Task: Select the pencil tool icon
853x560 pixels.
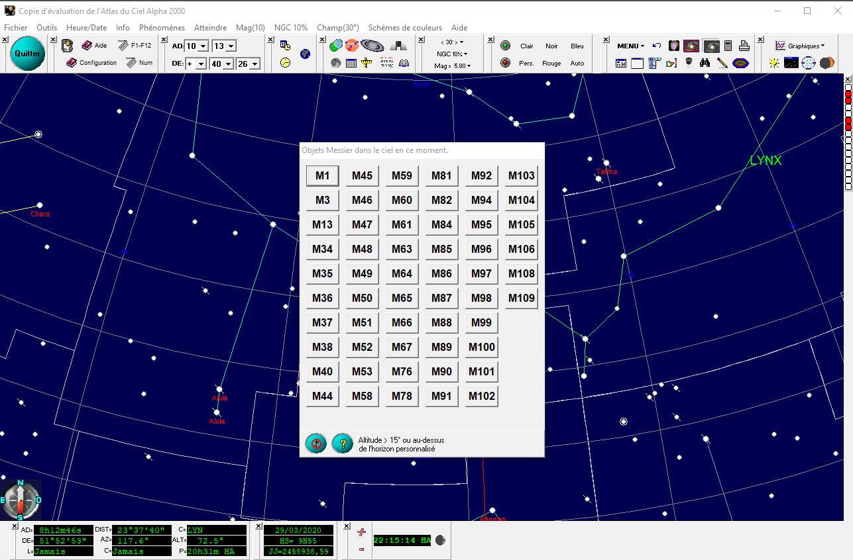Action: tap(722, 64)
